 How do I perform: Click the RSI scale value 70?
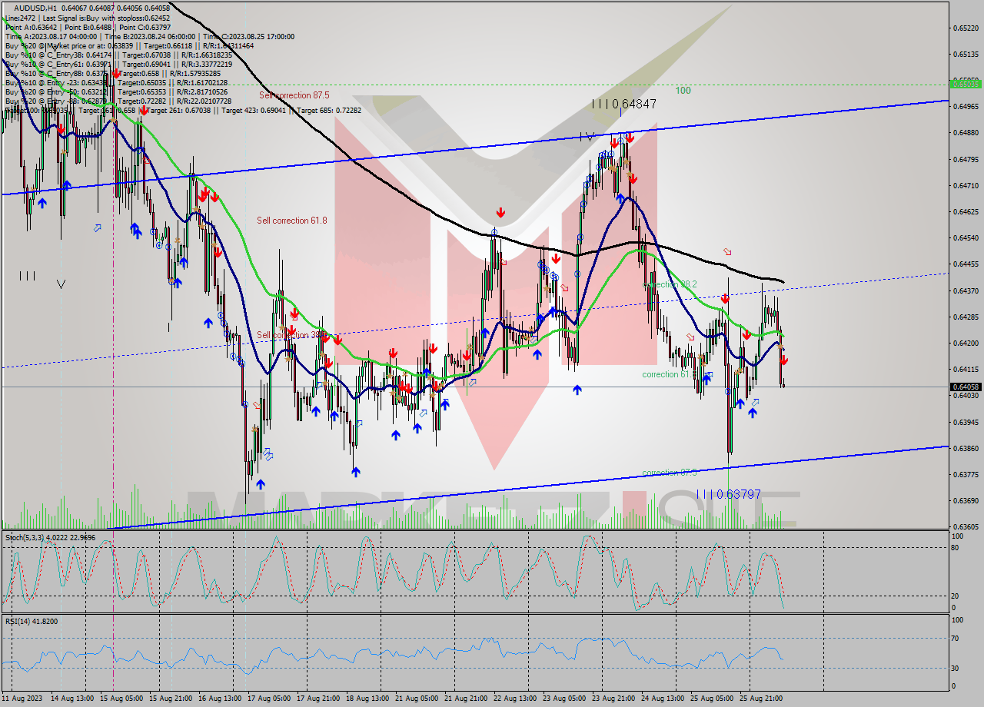tap(956, 638)
